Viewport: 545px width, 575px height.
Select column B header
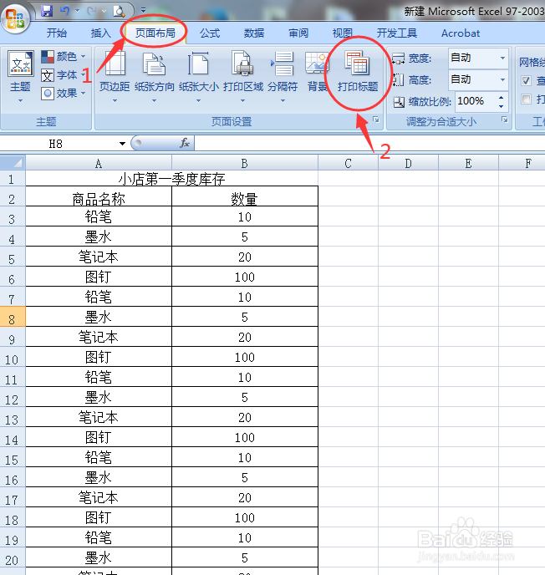coord(245,163)
